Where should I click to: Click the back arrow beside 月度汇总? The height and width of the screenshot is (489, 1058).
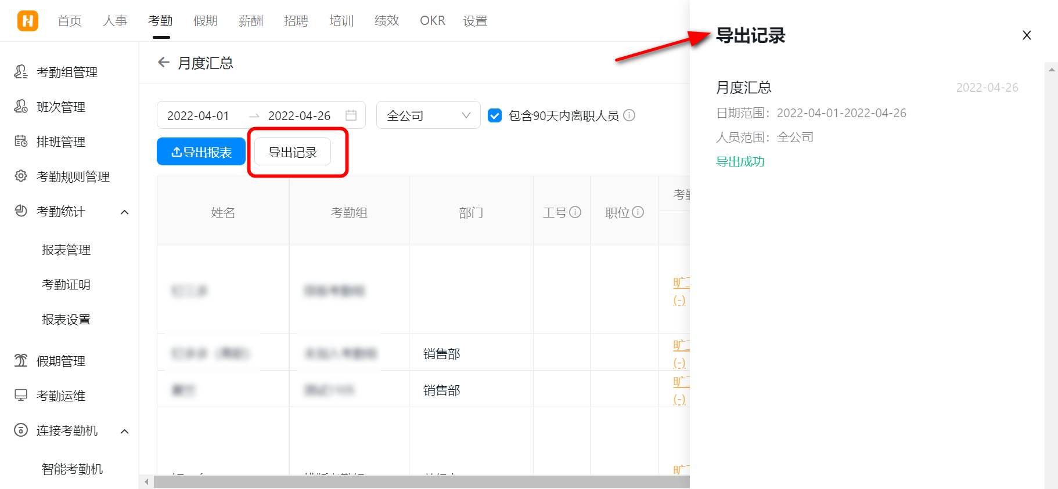click(x=164, y=63)
